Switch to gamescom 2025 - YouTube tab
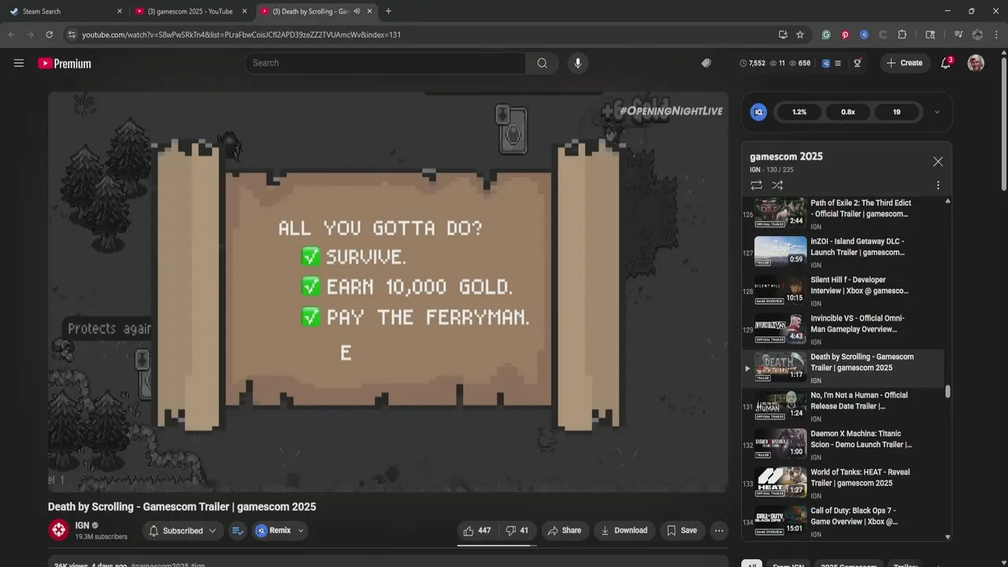The height and width of the screenshot is (567, 1008). pyautogui.click(x=191, y=11)
